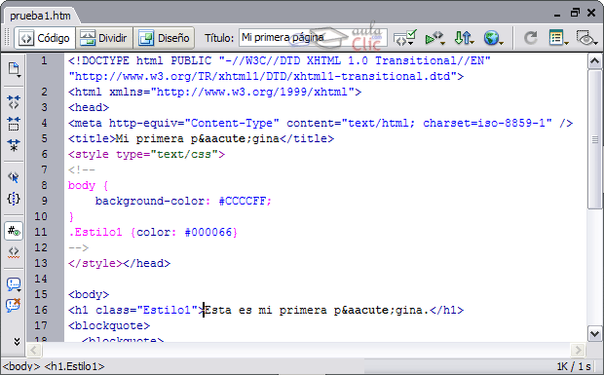This screenshot has height=375, width=604.
Task: Click the remove comment icon
Action: (14, 305)
